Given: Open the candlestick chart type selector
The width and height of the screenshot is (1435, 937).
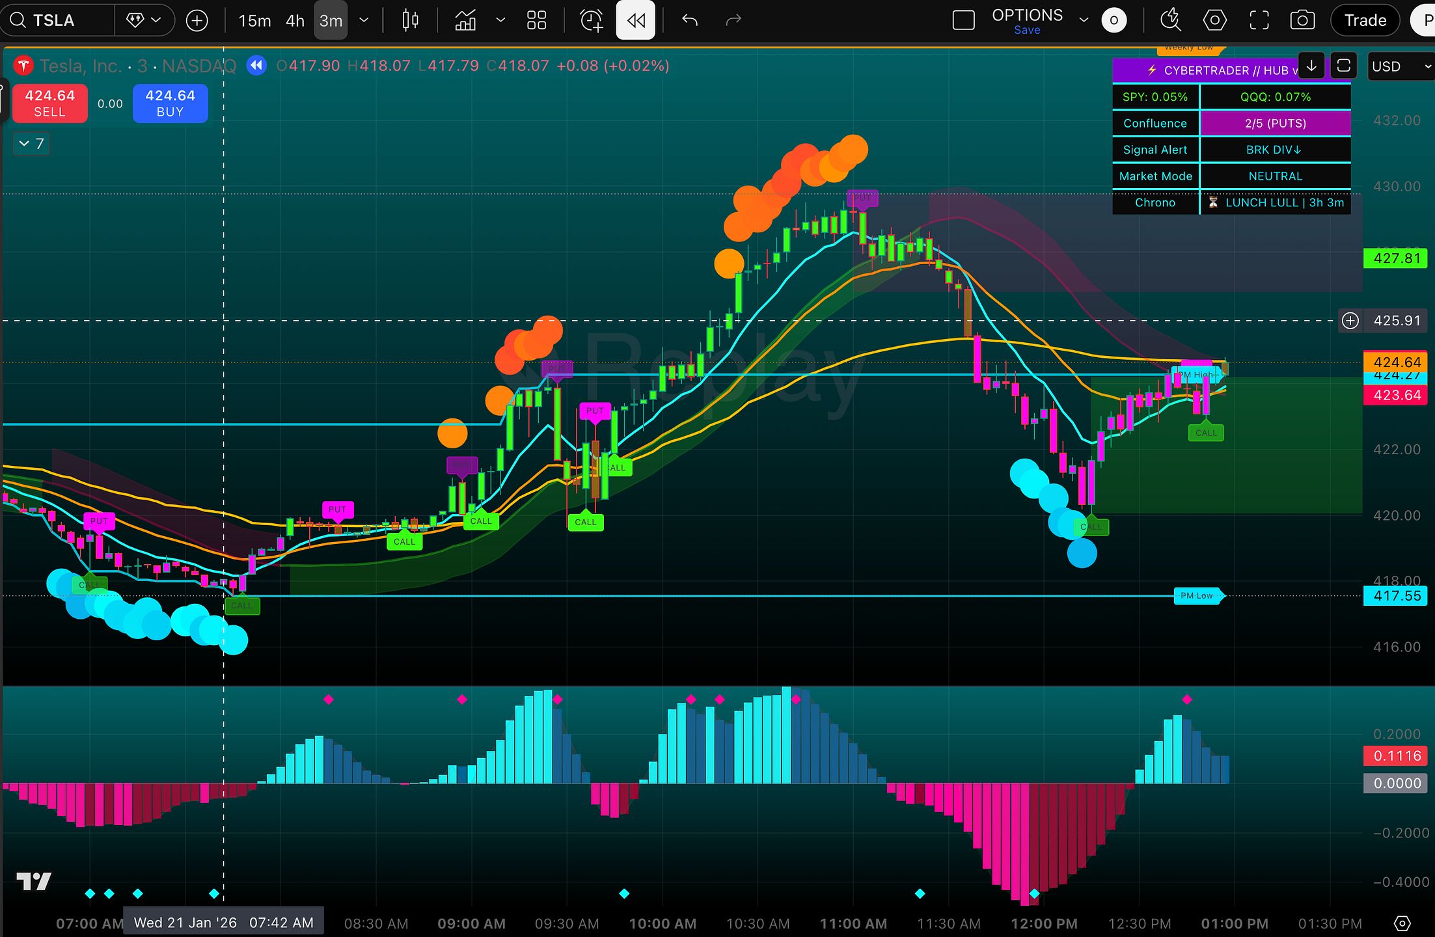Looking at the screenshot, I should point(411,21).
